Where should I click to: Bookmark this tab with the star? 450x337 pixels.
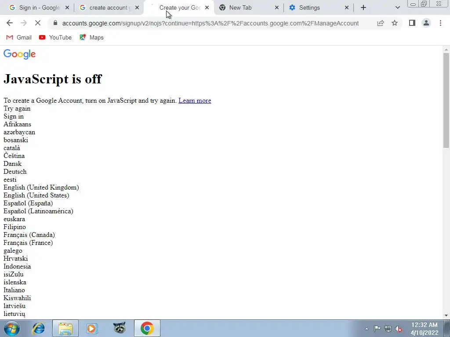pos(395,23)
